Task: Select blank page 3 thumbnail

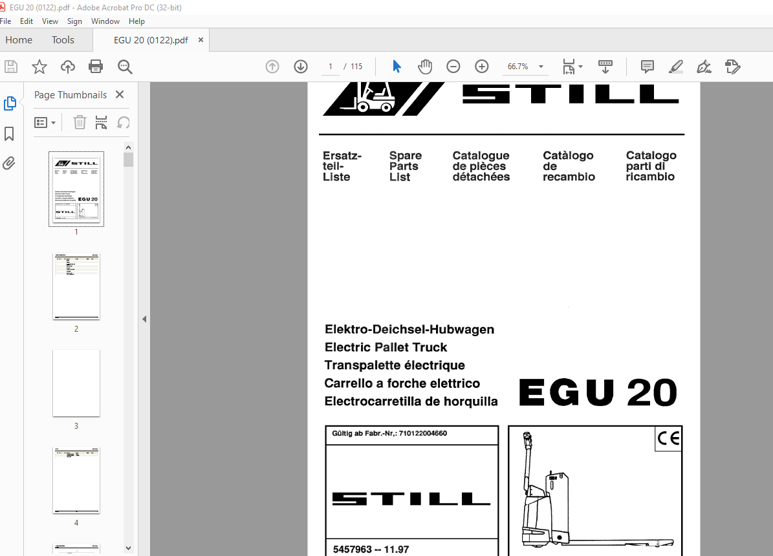Action: (x=76, y=383)
